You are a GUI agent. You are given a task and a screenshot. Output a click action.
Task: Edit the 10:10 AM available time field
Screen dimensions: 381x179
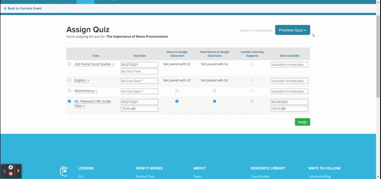pyautogui.click(x=289, y=108)
